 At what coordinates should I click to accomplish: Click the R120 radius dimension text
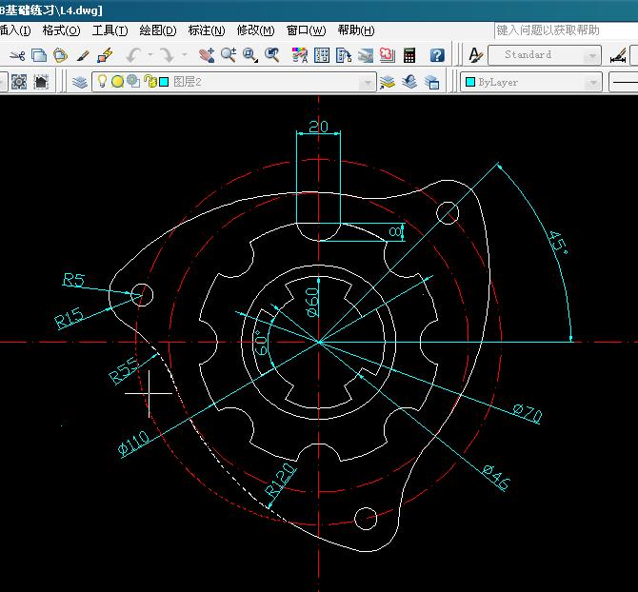280,481
